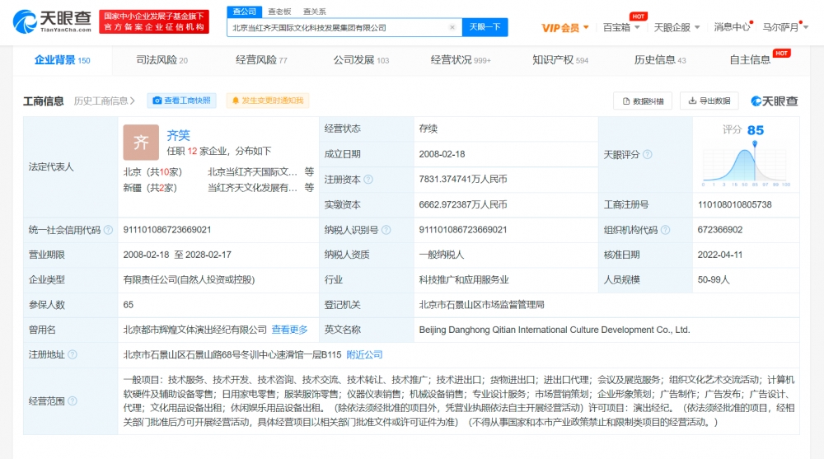This screenshot has width=824, height=459.
Task: Click the help icon next to 纳税人识别号
Action: point(386,230)
